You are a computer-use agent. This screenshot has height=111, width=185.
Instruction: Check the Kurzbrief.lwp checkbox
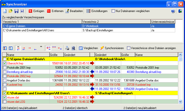[x=5, y=85]
